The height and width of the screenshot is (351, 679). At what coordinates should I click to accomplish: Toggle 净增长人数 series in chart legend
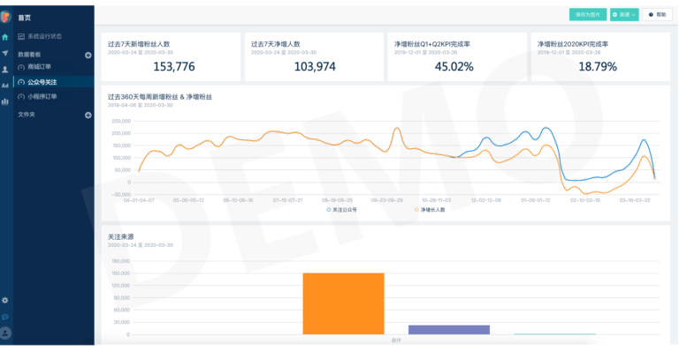pyautogui.click(x=430, y=210)
